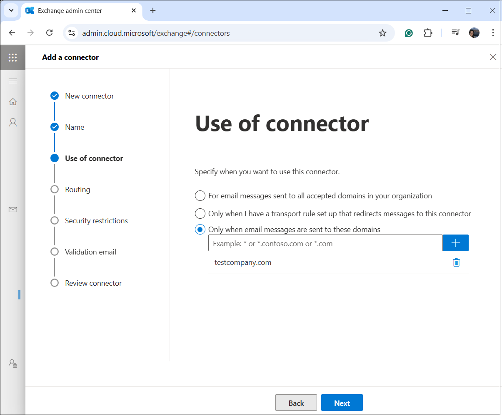Open Mail flow envelope icon in sidebar
The image size is (502, 415).
(13, 210)
